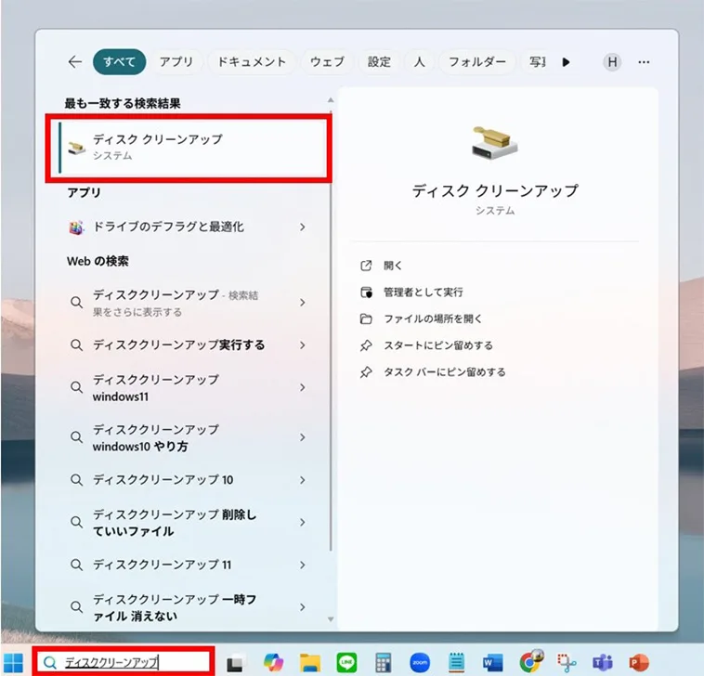Expand ディスククリーンアップ 10 suggestion arrow
The height and width of the screenshot is (676, 704).
pos(303,480)
